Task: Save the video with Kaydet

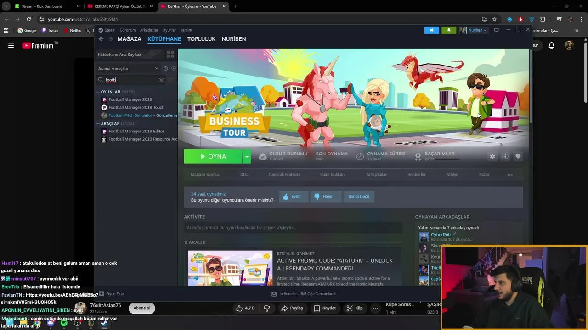Action: (x=325, y=308)
